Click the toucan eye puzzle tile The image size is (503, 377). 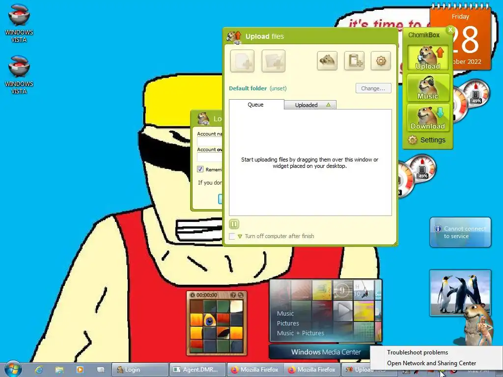pyautogui.click(x=210, y=320)
